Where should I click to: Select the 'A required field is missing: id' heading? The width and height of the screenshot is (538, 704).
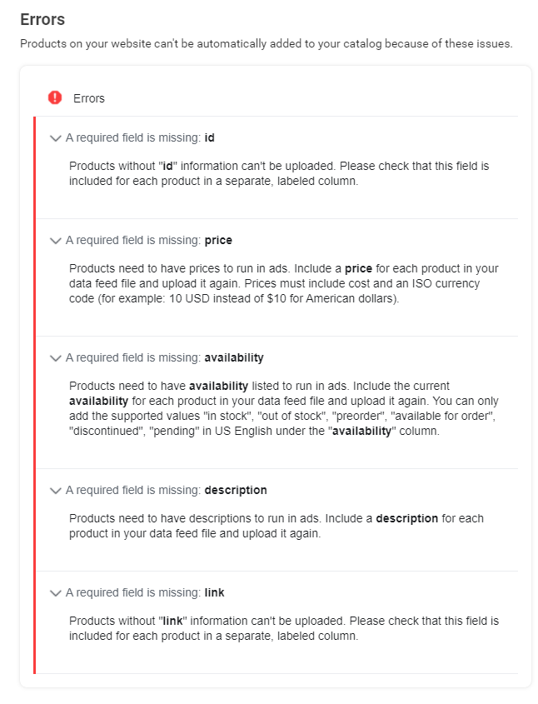(140, 138)
